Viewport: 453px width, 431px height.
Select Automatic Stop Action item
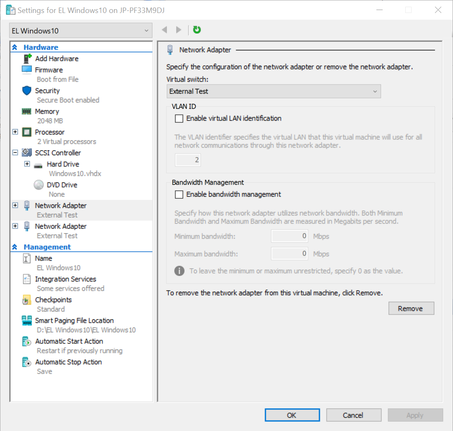click(x=69, y=362)
